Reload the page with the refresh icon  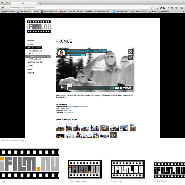(x=152, y=8)
